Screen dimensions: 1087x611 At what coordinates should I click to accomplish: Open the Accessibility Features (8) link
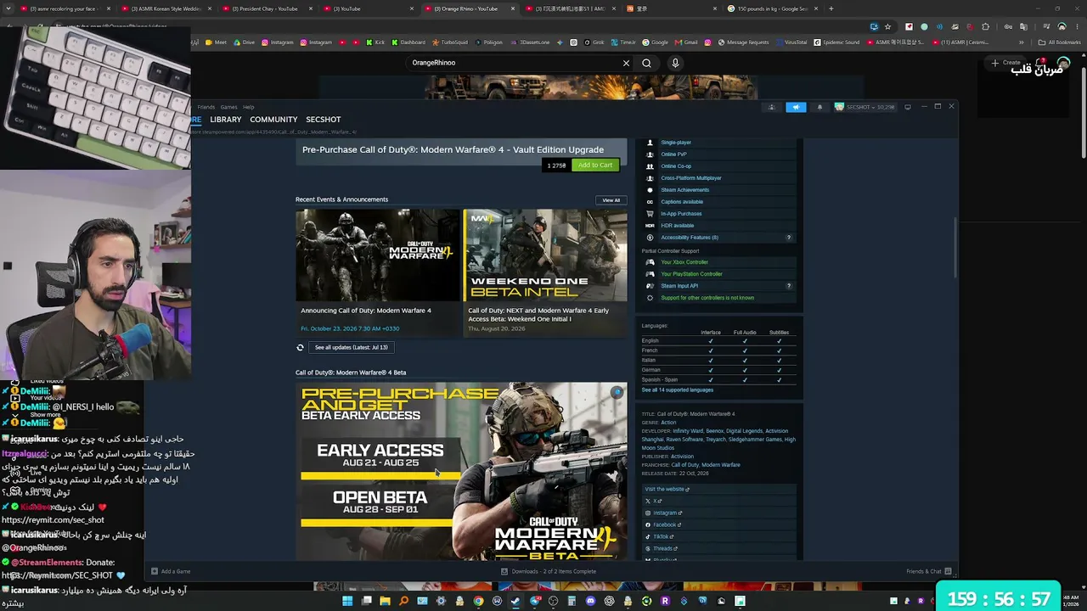click(x=690, y=238)
